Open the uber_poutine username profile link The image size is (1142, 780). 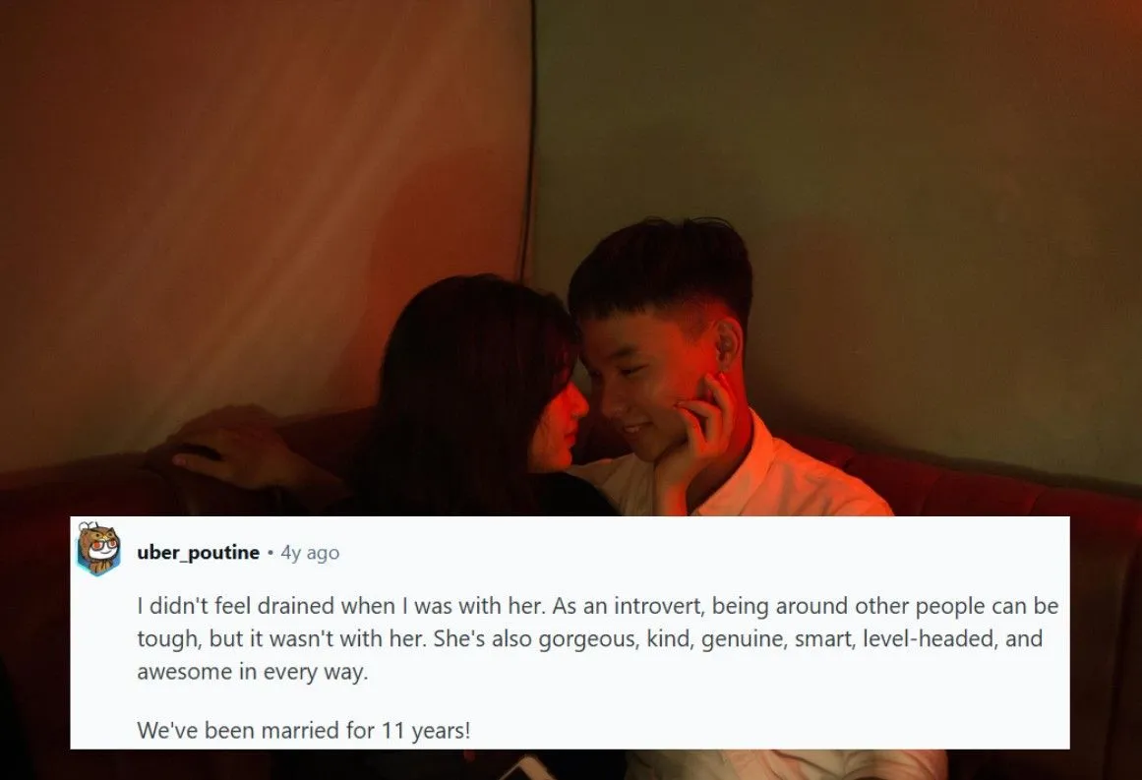(198, 553)
